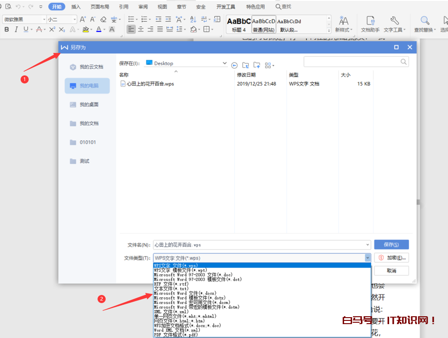448x338 pixels.
Task: Toggle bold formatting in ribbon
Action: coord(6,29)
